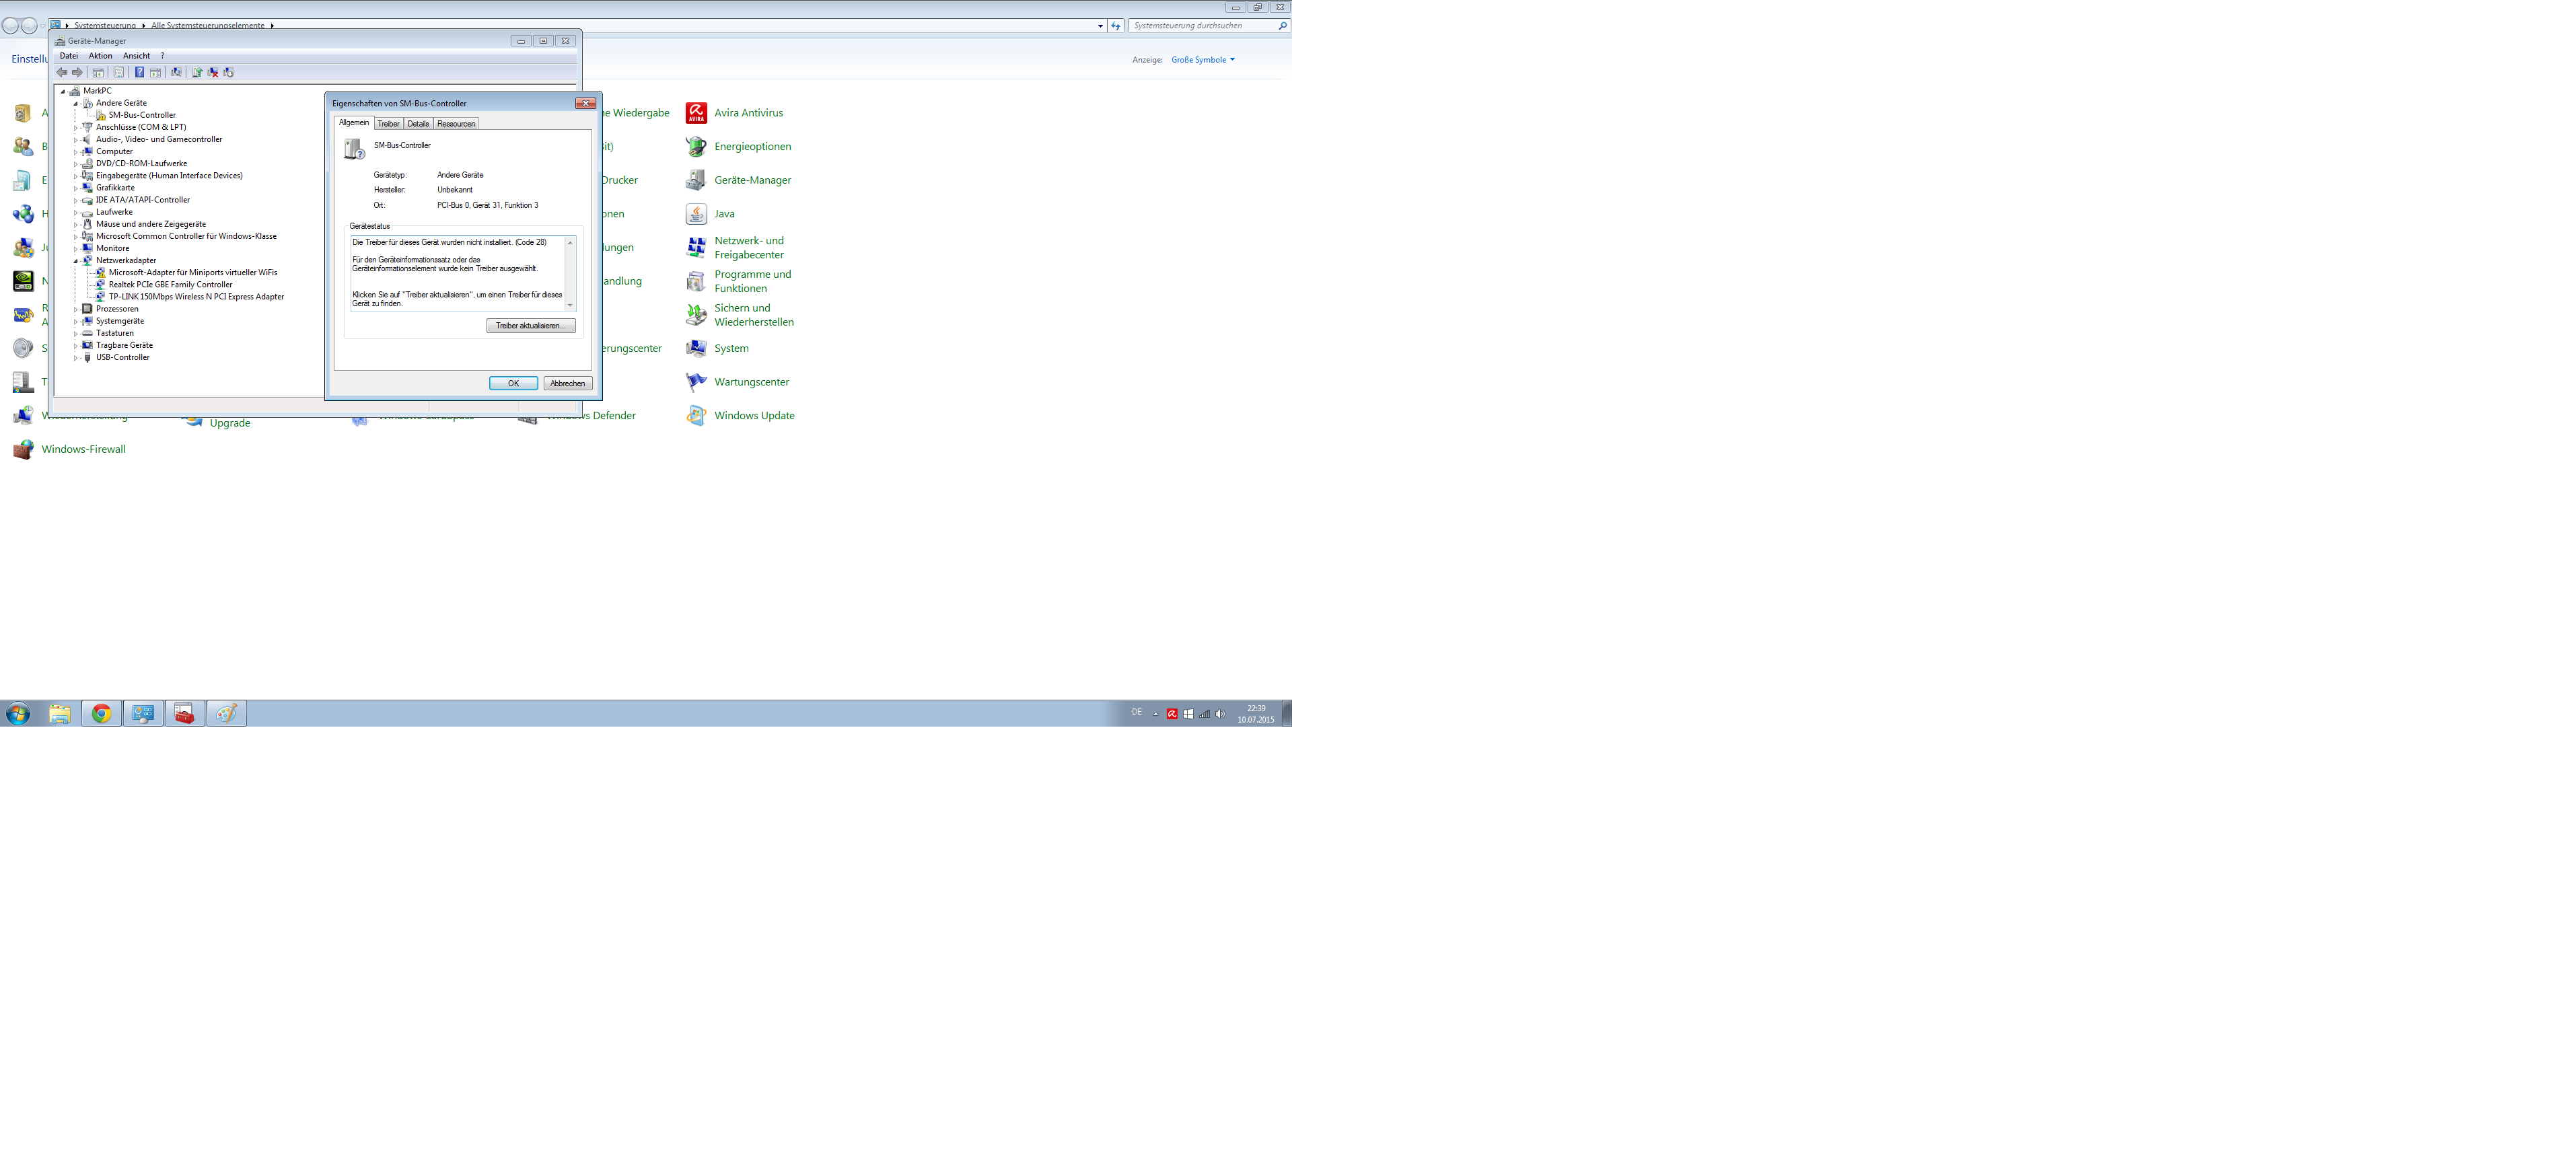The height and width of the screenshot is (1168, 2576).
Task: Select the Realtek PCIe GBE Family Controller
Action: coord(170,285)
